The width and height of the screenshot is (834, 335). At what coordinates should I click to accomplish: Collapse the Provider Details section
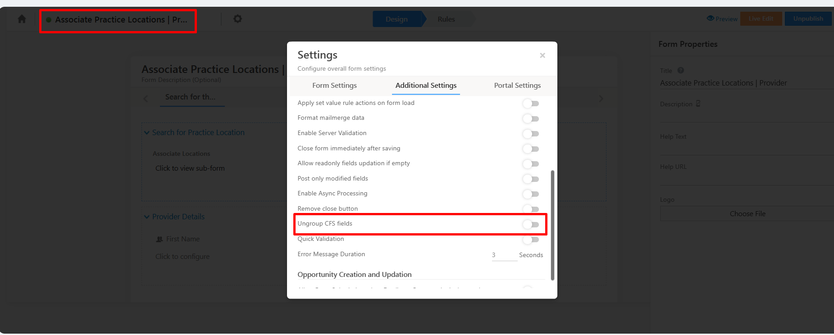[x=147, y=217]
